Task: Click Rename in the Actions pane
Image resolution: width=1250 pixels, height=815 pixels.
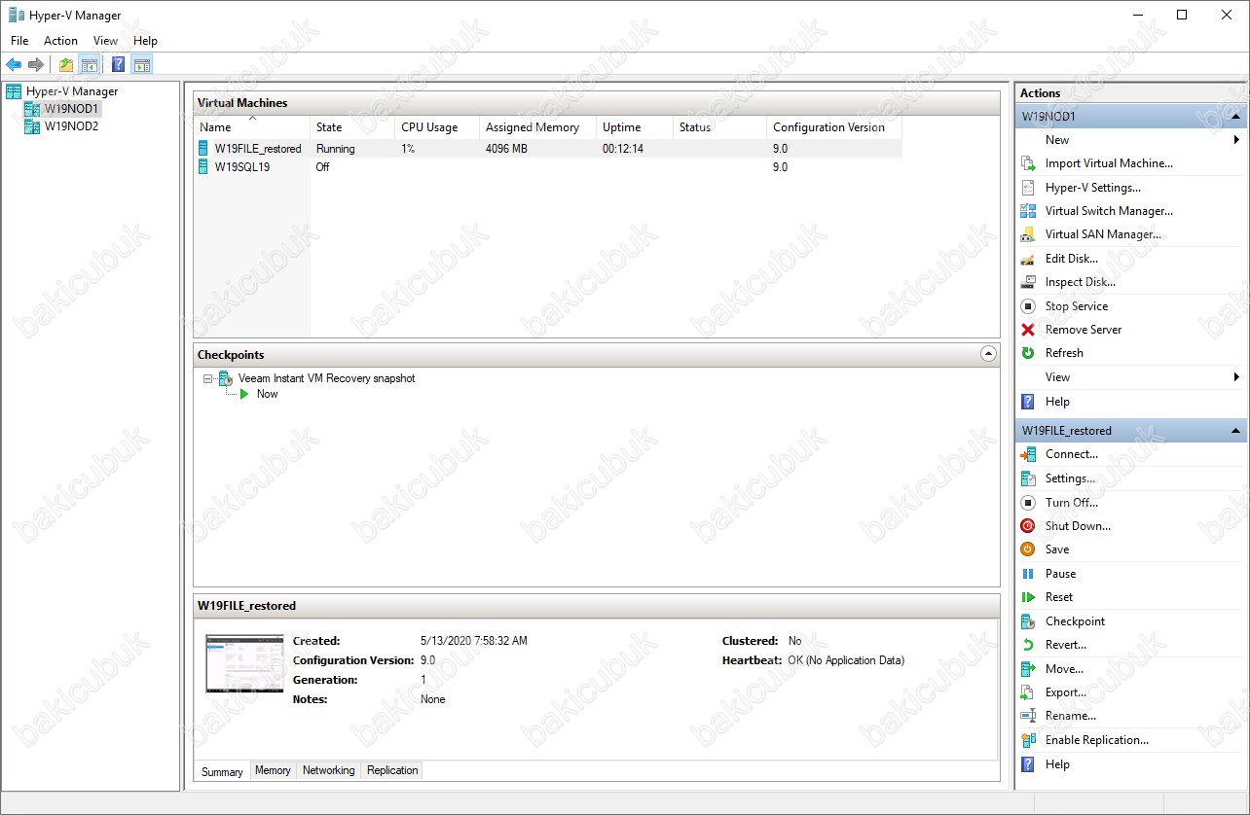Action: point(1071,716)
